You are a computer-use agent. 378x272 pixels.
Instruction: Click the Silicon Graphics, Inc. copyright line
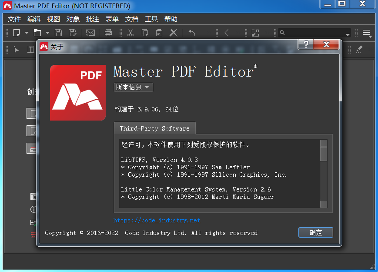pos(204,175)
